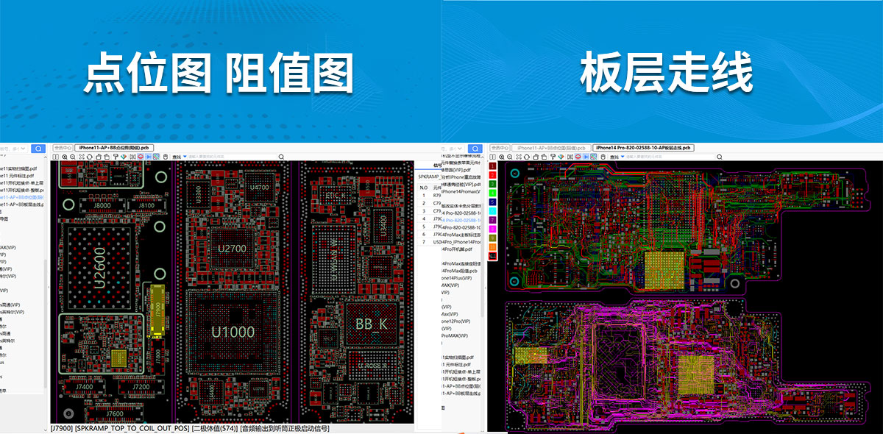Click zoom in icon in iPhone14 Pro window toolbar
The image size is (883, 434).
502,157
